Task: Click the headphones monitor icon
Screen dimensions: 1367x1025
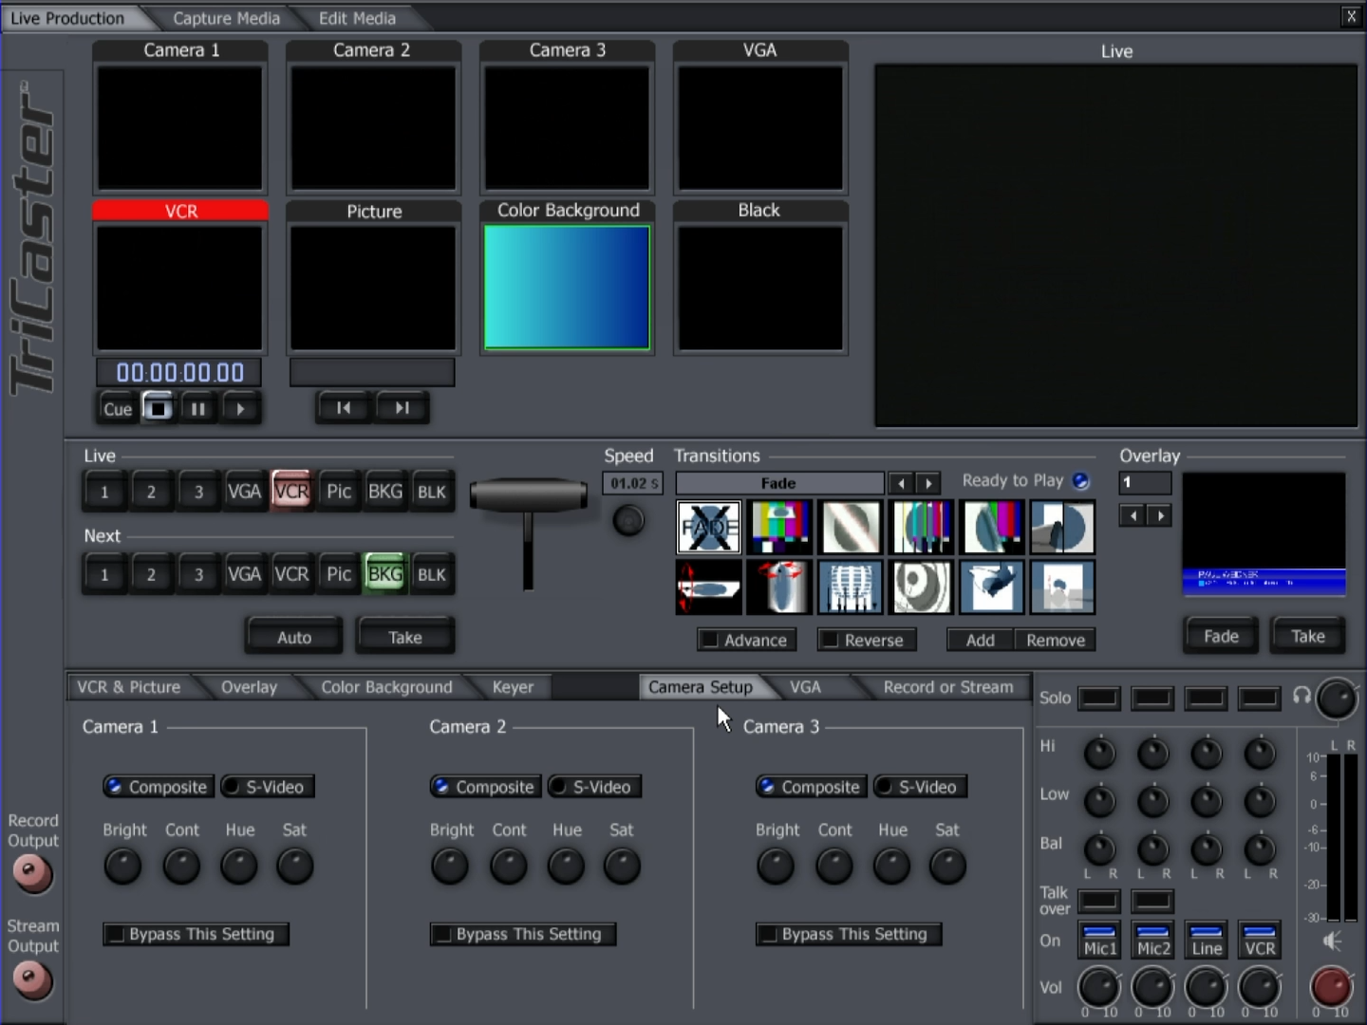Action: [x=1301, y=696]
